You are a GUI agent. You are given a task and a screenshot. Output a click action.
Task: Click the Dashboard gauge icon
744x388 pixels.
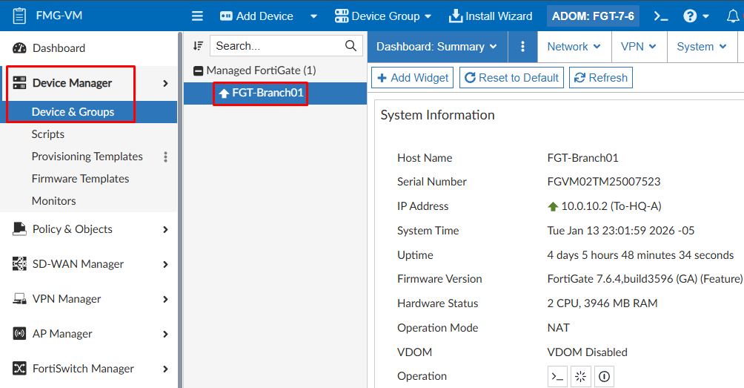coord(19,48)
